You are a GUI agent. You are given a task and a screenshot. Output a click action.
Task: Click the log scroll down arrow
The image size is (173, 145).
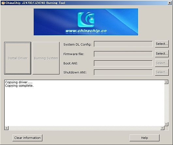(x=166, y=124)
